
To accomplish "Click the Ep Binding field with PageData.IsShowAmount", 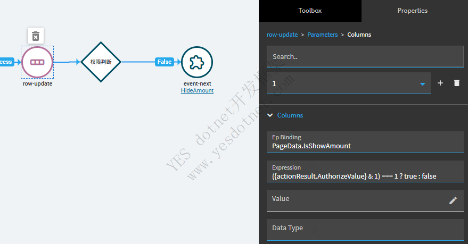I will pos(365,146).
